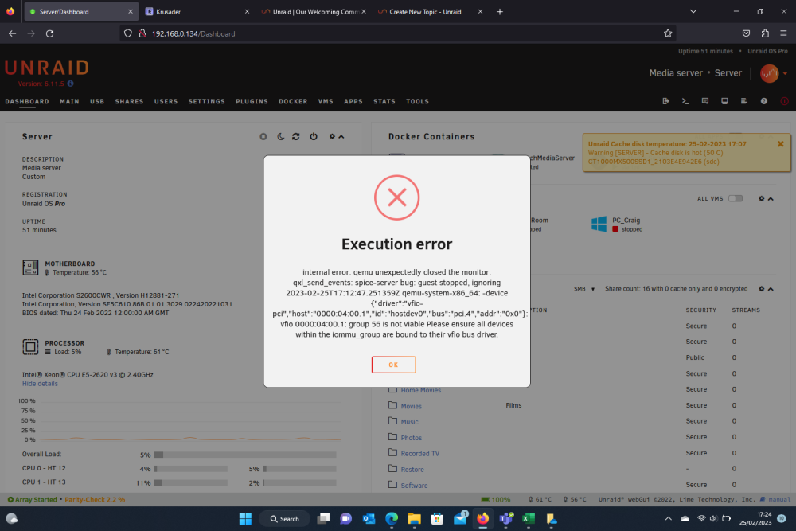
Task: Open the MAIN menu tab
Action: (69, 102)
